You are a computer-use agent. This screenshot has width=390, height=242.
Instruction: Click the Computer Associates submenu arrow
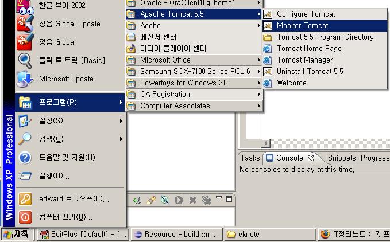pos(258,106)
